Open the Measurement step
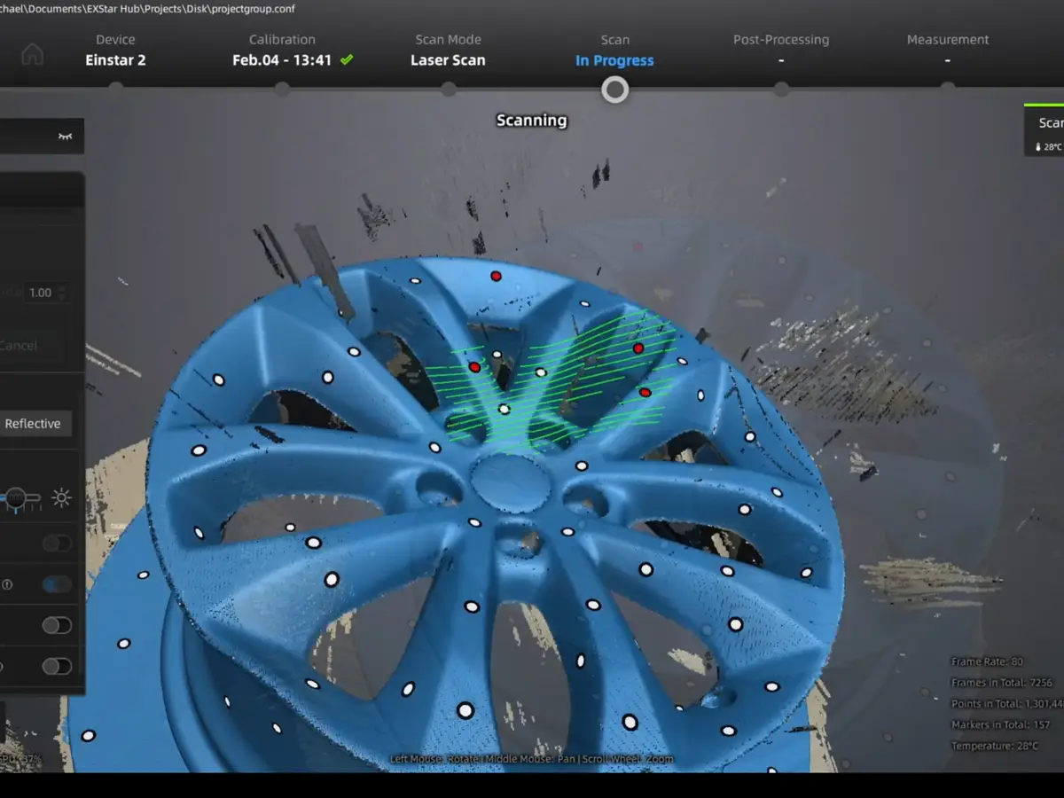The width and height of the screenshot is (1064, 798). (x=948, y=51)
